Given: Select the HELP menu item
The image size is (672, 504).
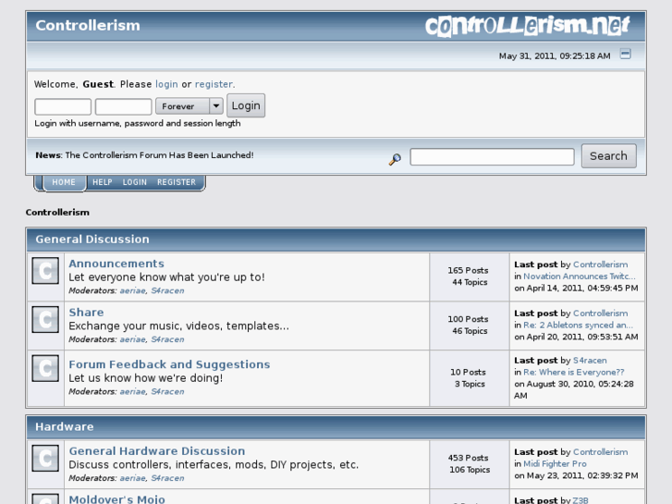Looking at the screenshot, I should point(103,182).
